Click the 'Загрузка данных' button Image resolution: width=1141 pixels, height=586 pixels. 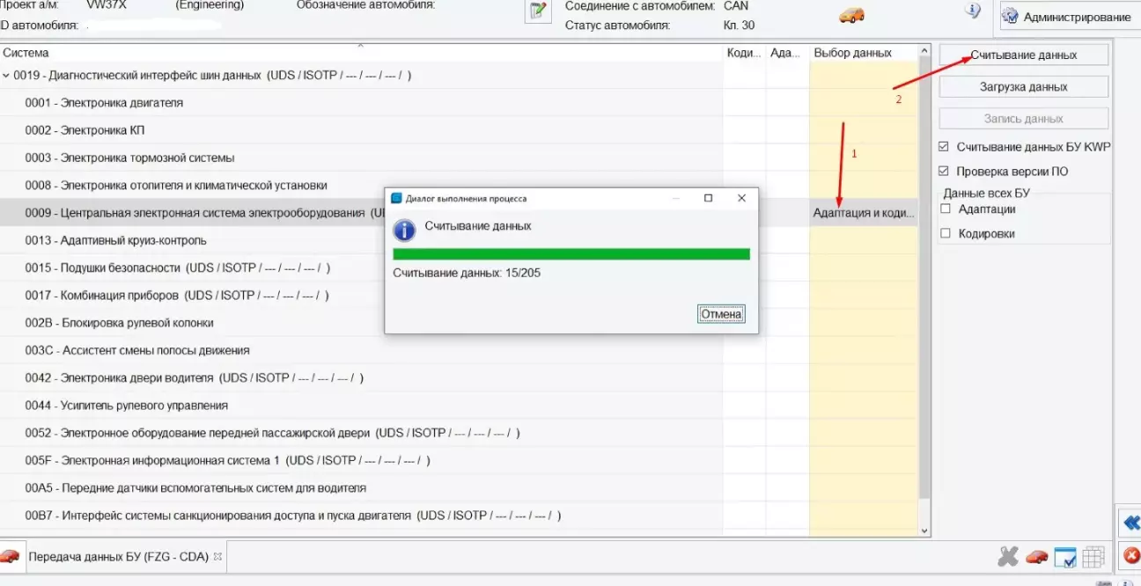coord(1024,87)
